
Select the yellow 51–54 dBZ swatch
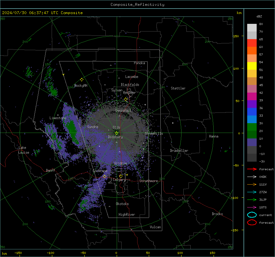(x=252, y=66)
